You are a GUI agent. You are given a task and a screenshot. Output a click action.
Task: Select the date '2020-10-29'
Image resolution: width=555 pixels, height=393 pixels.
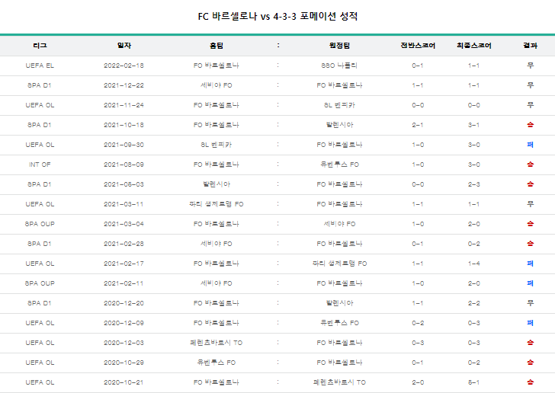tap(124, 363)
